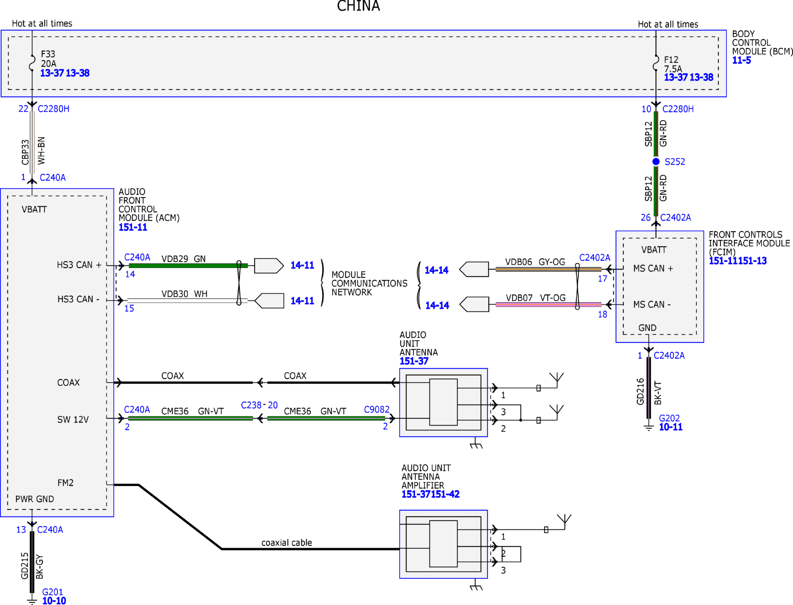This screenshot has width=793, height=605.
Task: Select the off-page connector arrow before VDB07 VT-OG
Action: tap(474, 304)
